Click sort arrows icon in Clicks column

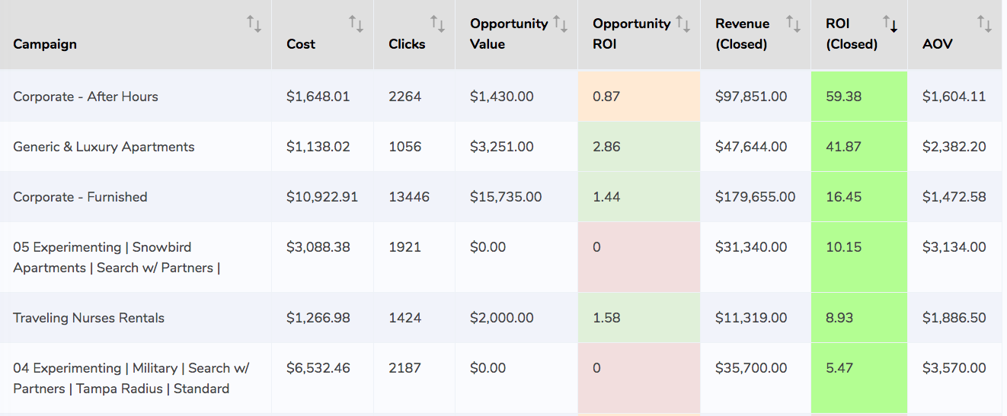(438, 24)
